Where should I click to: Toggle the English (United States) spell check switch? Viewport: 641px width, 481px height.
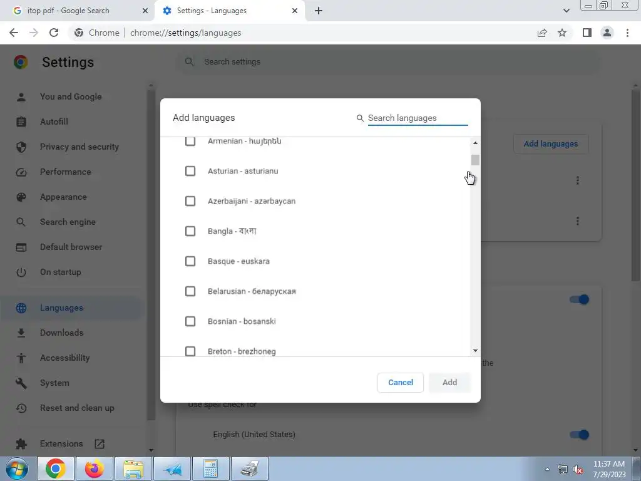click(x=579, y=435)
